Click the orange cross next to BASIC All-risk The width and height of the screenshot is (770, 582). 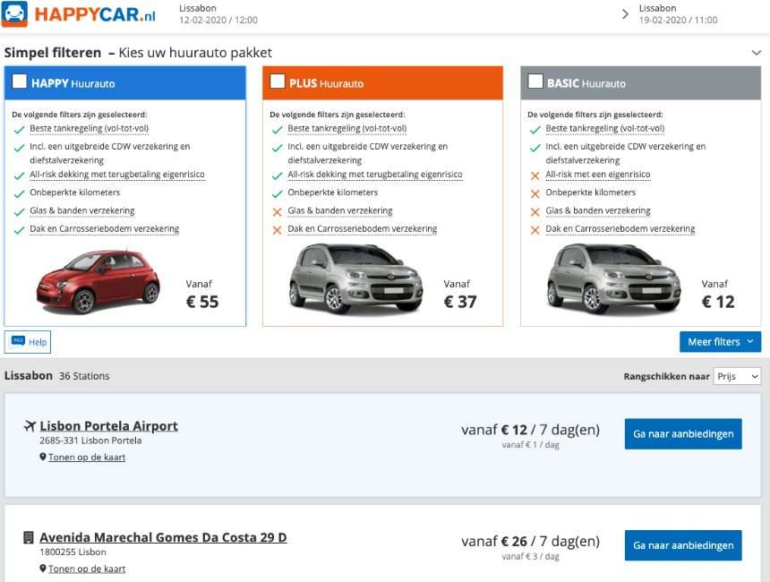(x=535, y=175)
